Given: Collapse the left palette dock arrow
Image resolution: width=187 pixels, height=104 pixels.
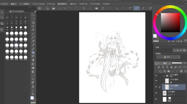Looking at the screenshot, I should (x=4, y=7).
